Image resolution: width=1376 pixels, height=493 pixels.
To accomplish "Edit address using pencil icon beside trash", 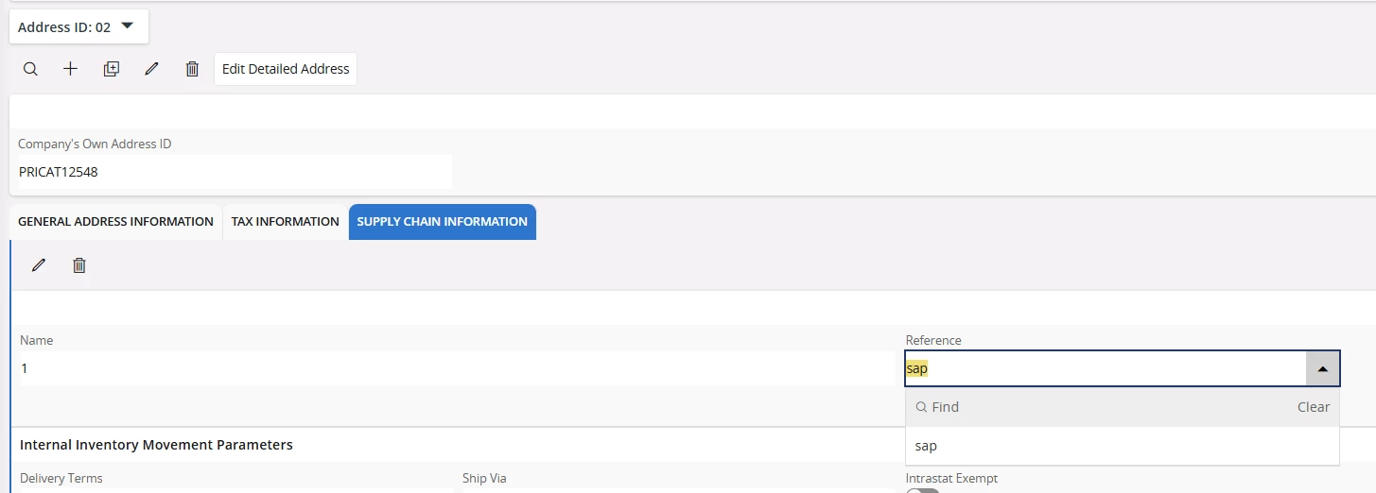I will [x=151, y=69].
